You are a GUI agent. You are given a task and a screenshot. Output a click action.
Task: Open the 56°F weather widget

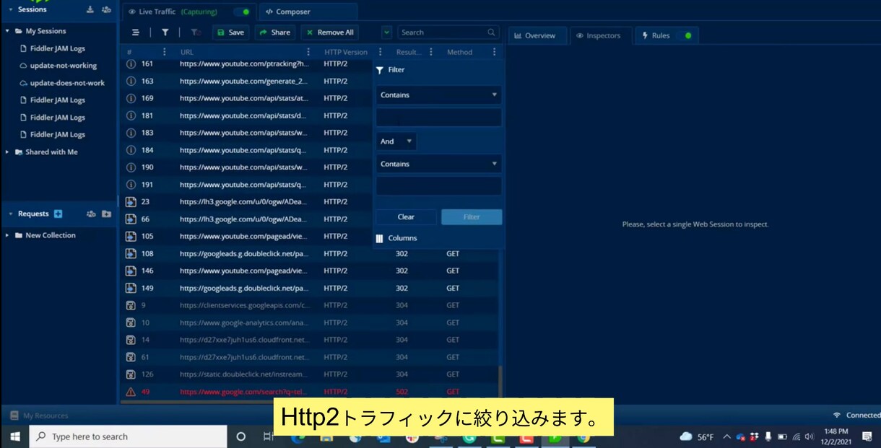coord(697,436)
